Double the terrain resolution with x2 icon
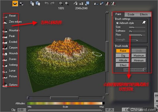 coord(81,4)
